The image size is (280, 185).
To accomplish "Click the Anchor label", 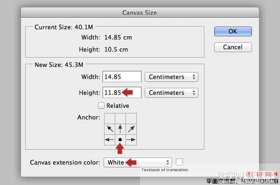I will click(89, 118).
